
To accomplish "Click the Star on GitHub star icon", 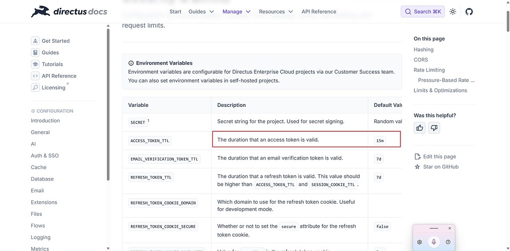I will pyautogui.click(x=417, y=167).
